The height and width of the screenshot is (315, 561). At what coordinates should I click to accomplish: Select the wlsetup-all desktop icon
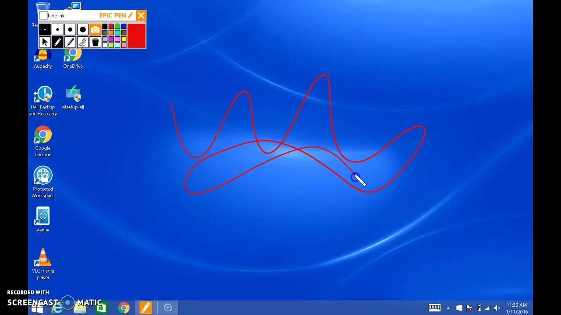coord(73,98)
